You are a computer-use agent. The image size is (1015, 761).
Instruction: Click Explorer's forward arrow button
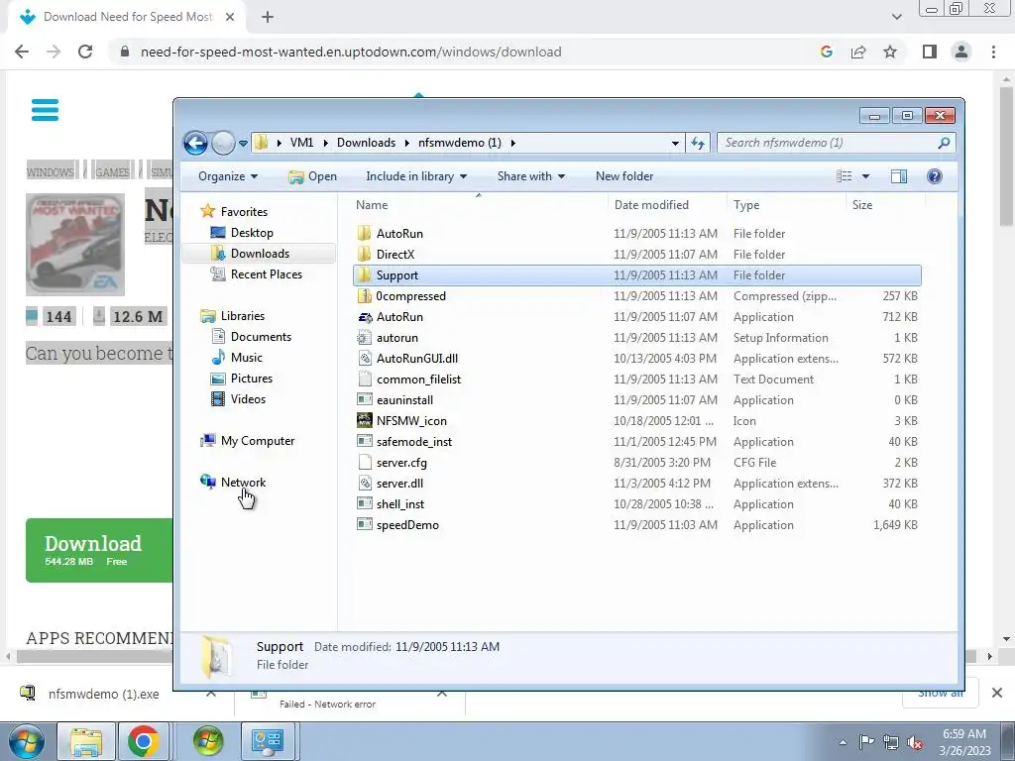click(x=223, y=143)
